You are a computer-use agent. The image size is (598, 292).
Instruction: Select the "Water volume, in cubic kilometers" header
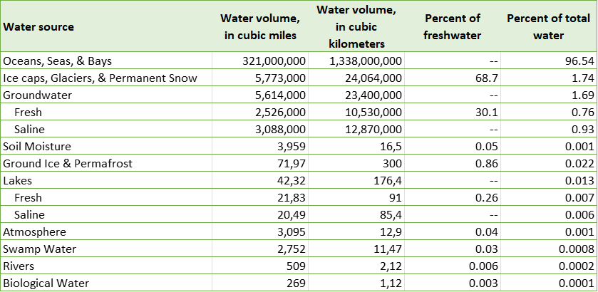click(x=356, y=27)
